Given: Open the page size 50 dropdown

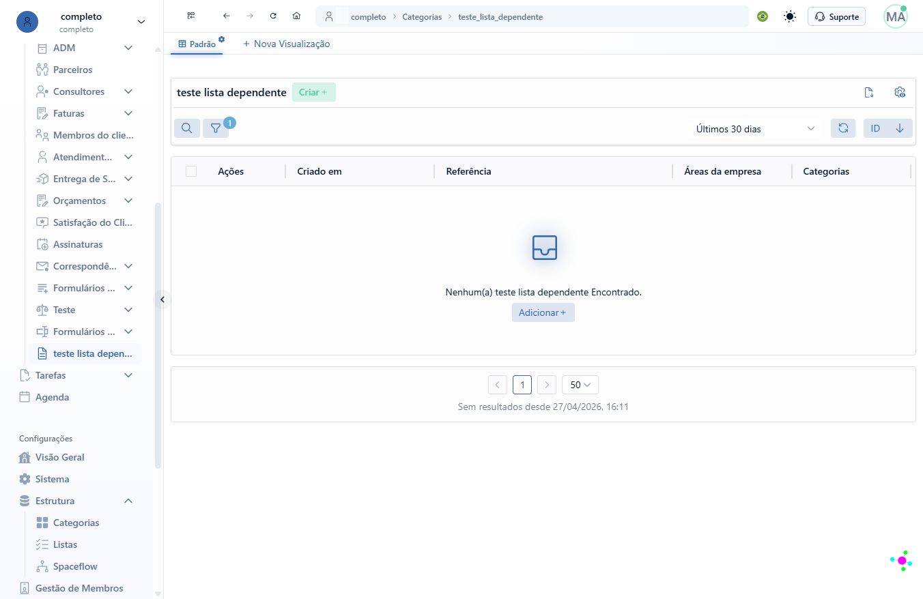Looking at the screenshot, I should [x=580, y=385].
